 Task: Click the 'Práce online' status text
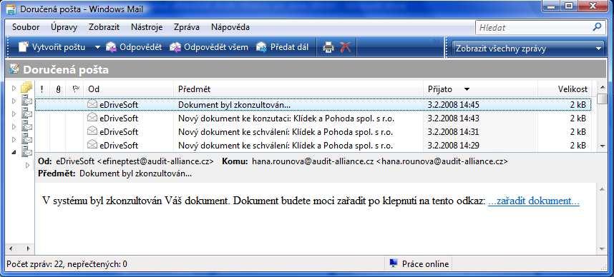coord(425,264)
